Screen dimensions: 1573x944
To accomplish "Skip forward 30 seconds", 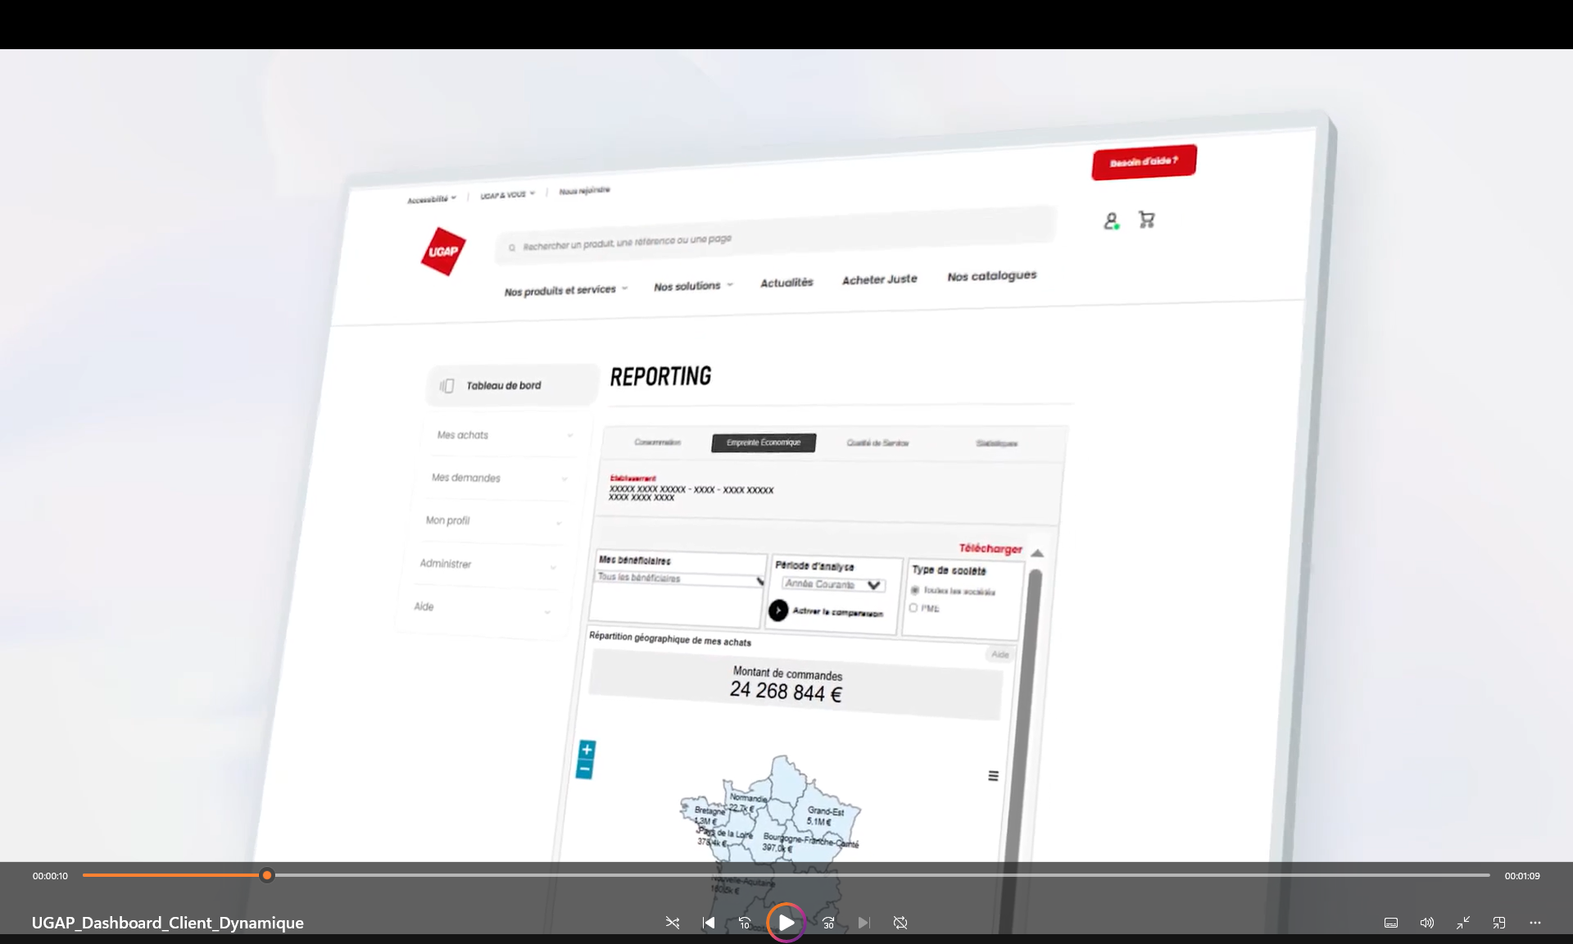I will click(x=828, y=923).
